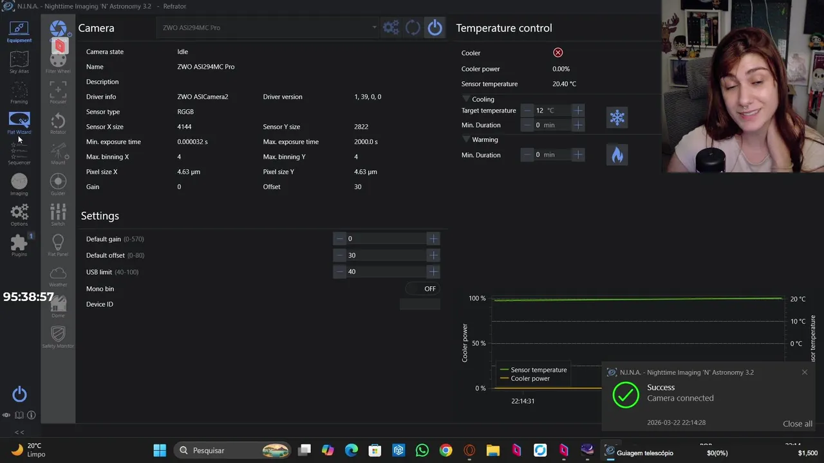Select the Dome equipment icon
Image resolution: width=824 pixels, height=463 pixels.
pos(58,306)
